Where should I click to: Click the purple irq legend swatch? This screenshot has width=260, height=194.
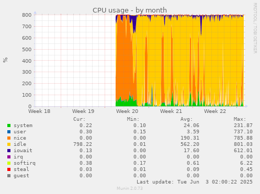9,157
